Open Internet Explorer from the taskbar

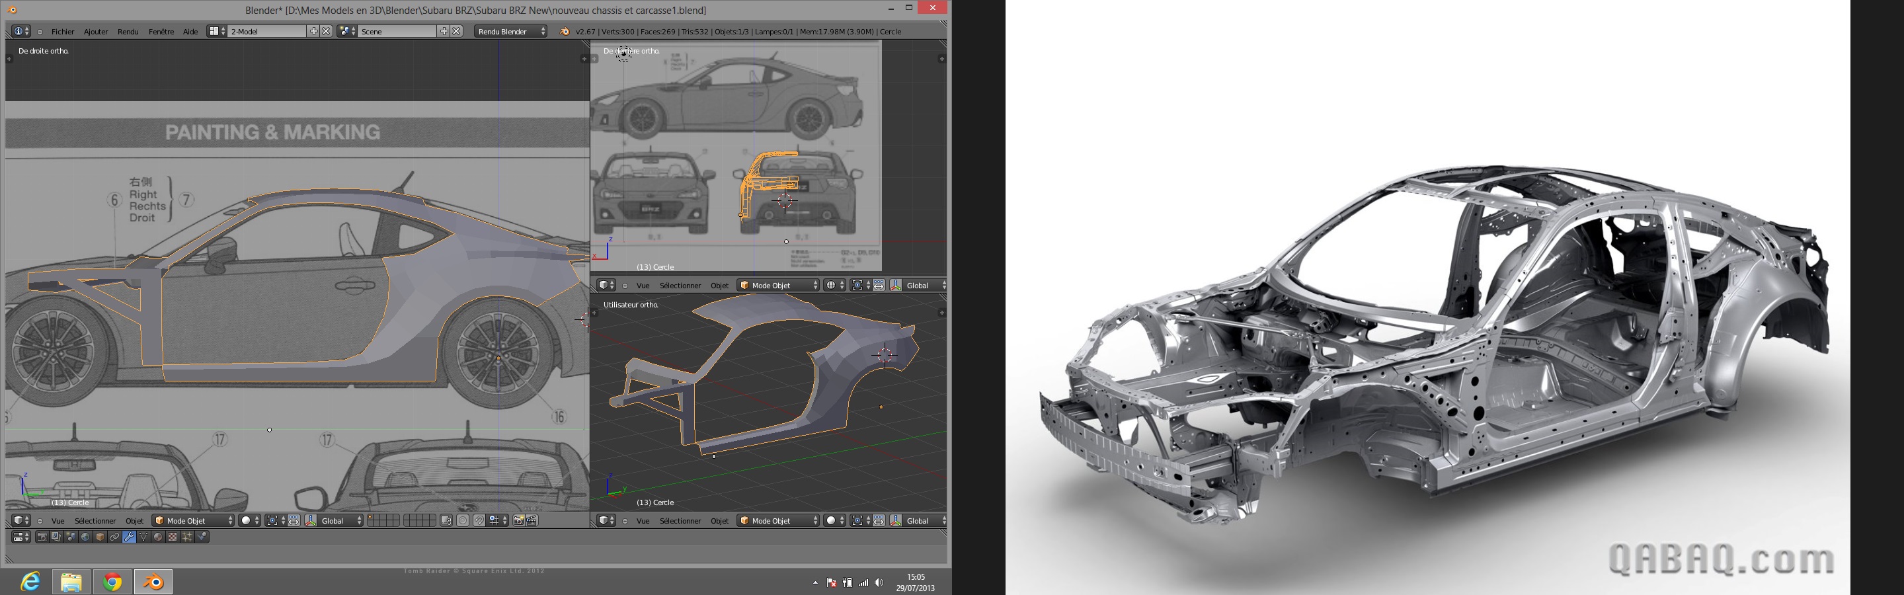(x=30, y=582)
